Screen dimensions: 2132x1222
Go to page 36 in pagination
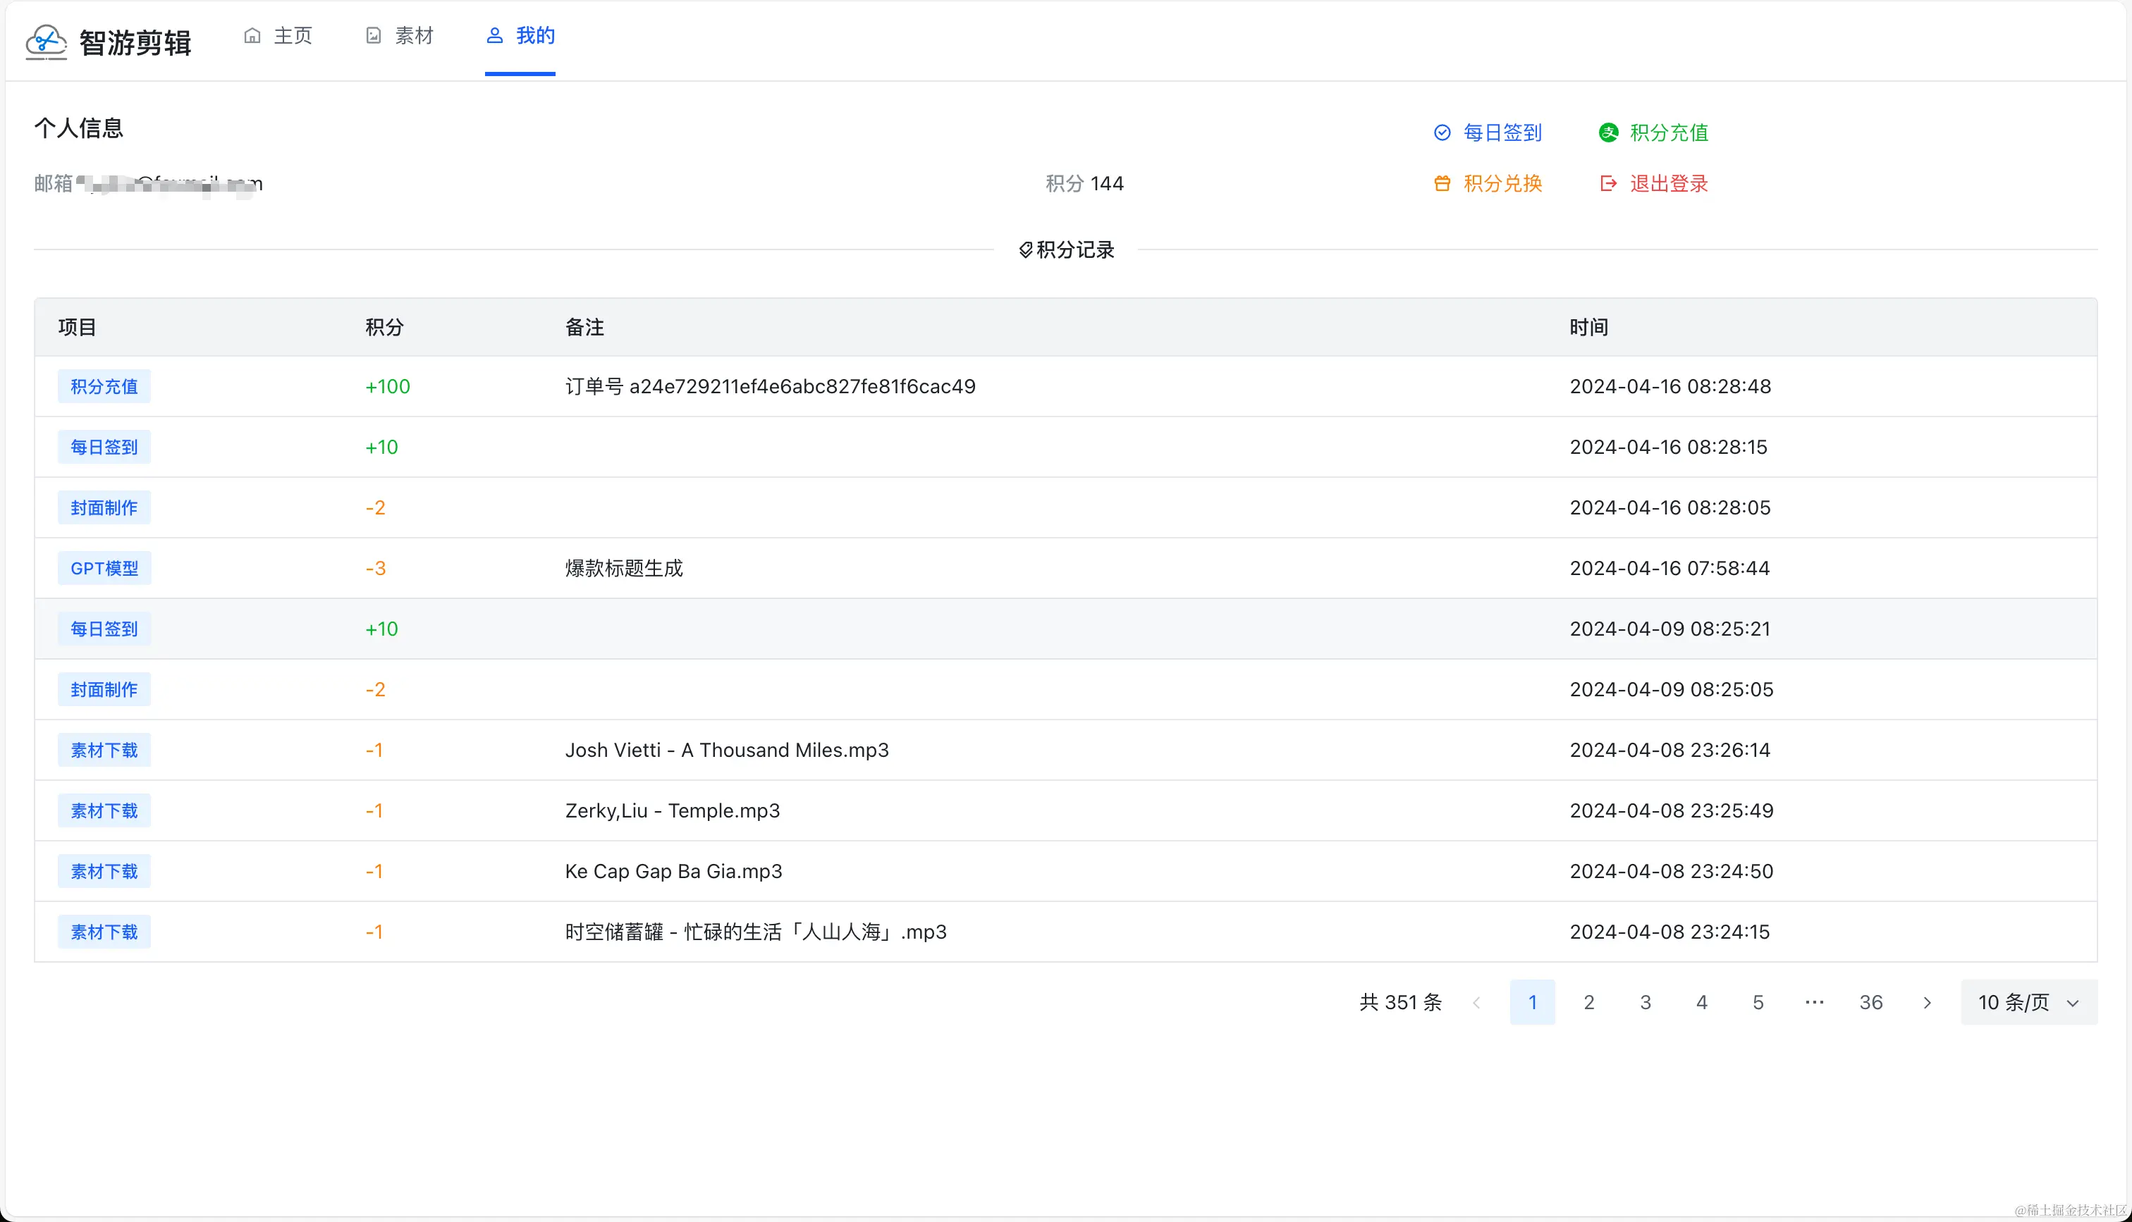pyautogui.click(x=1870, y=1002)
